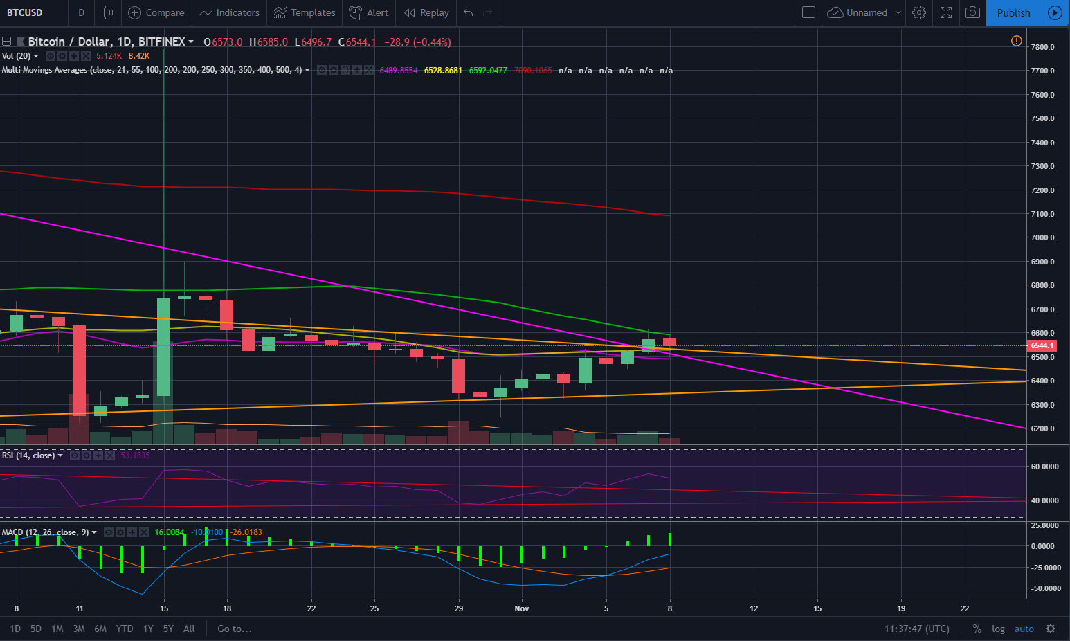This screenshot has height=641, width=1070.
Task: Show All date range
Action: click(189, 629)
